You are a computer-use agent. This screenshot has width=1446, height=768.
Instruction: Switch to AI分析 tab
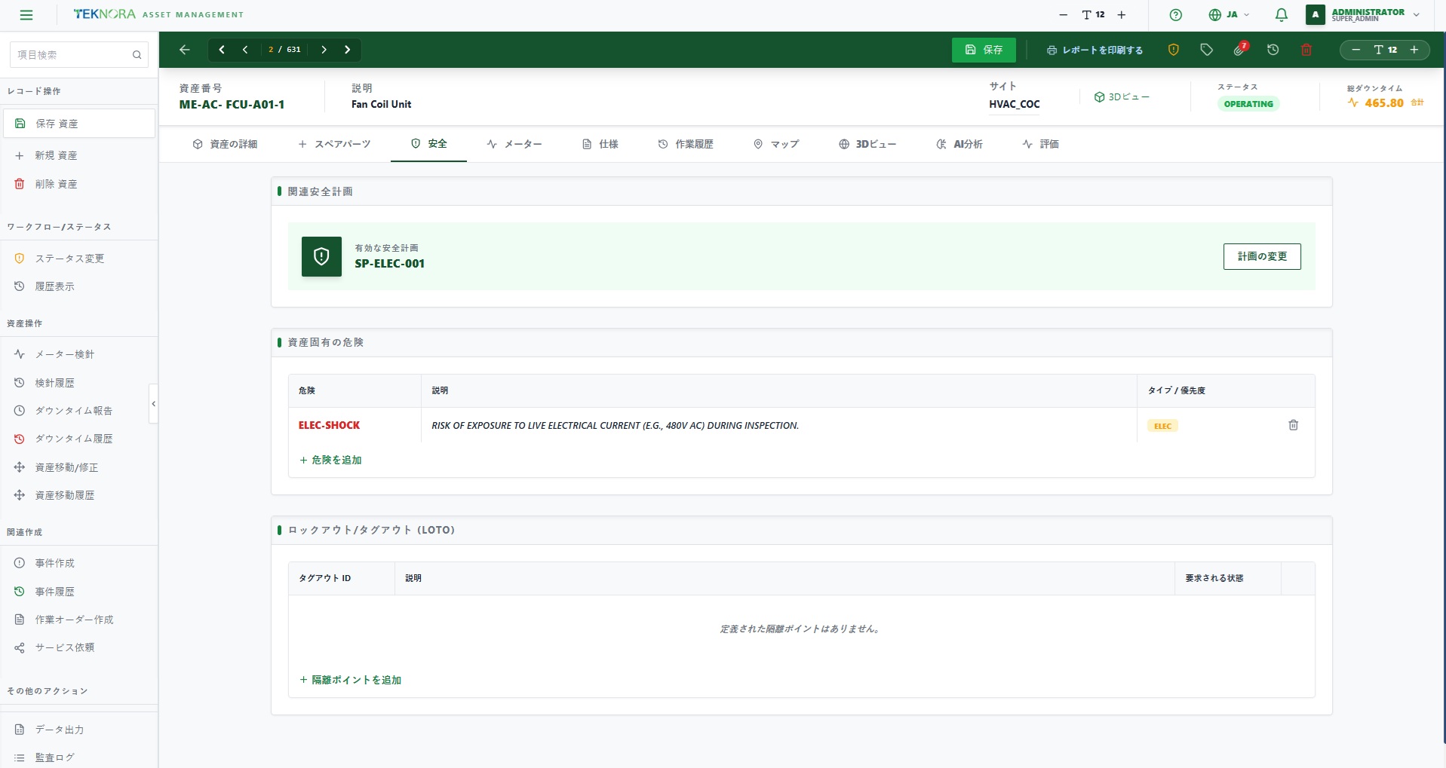tap(959, 144)
